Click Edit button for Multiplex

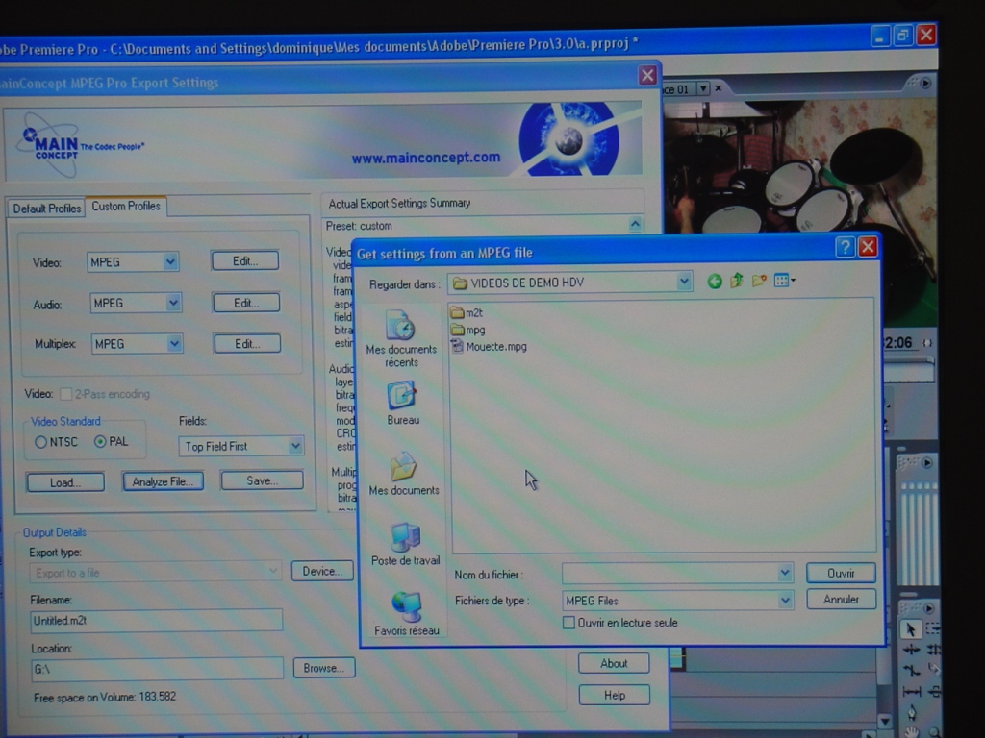tap(247, 344)
